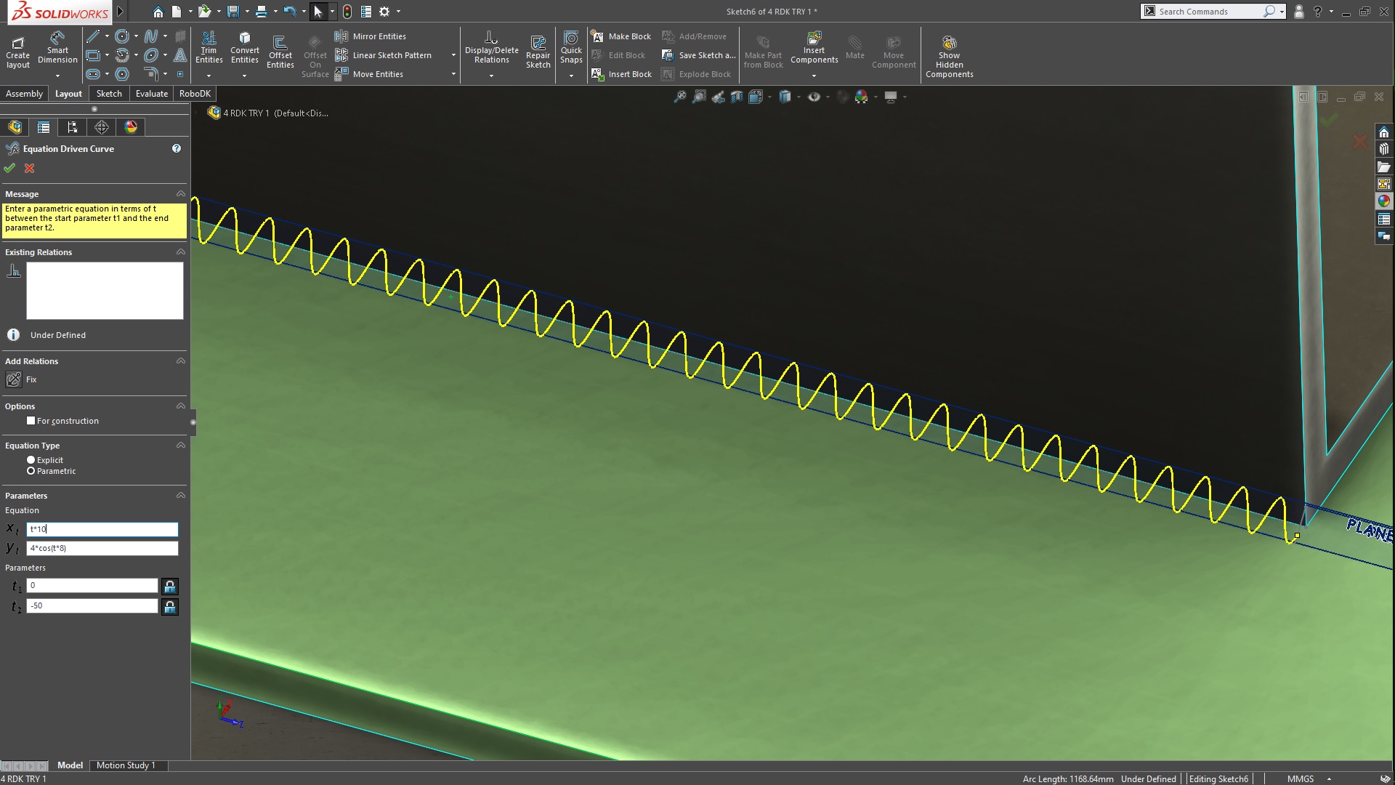The height and width of the screenshot is (785, 1395).
Task: Click the Fix relation button
Action: pos(14,379)
